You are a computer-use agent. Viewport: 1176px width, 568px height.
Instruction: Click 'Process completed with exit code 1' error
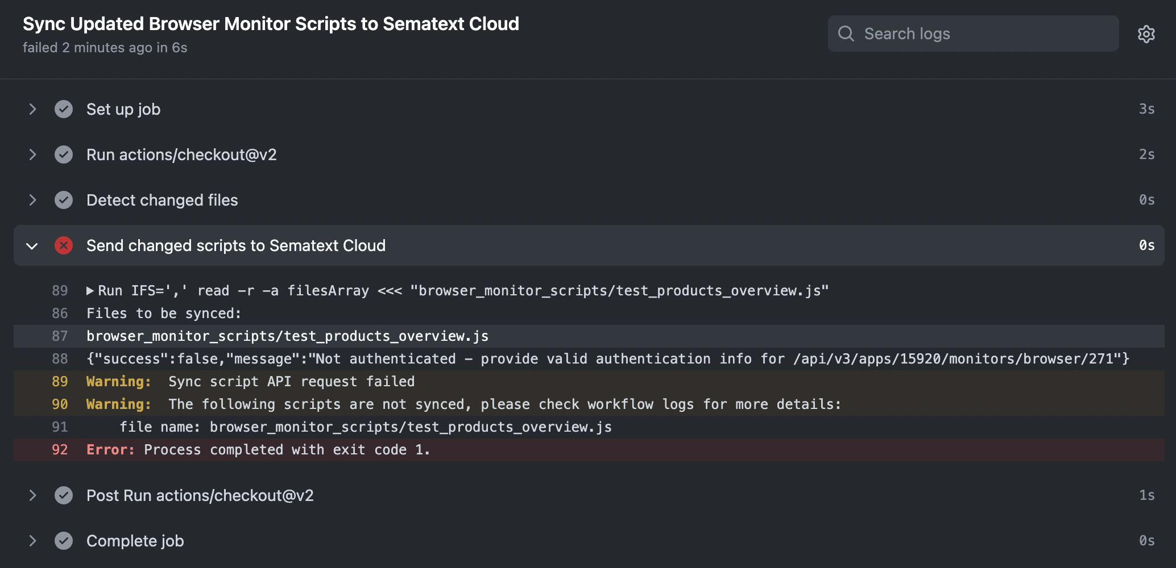click(287, 450)
